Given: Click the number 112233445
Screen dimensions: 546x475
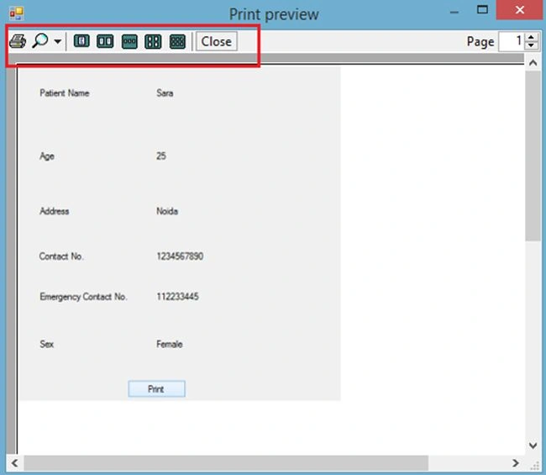Looking at the screenshot, I should [177, 297].
